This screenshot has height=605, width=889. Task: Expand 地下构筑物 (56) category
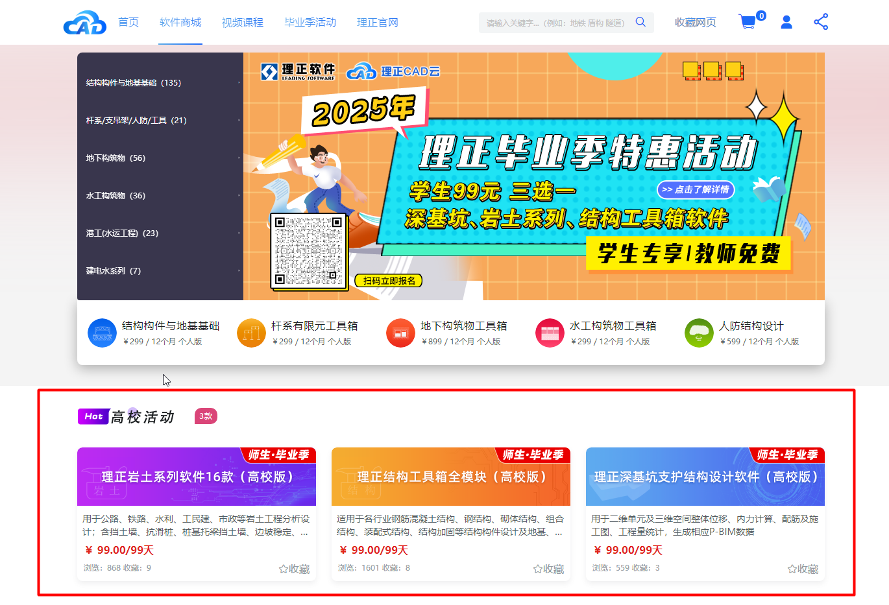pyautogui.click(x=160, y=158)
